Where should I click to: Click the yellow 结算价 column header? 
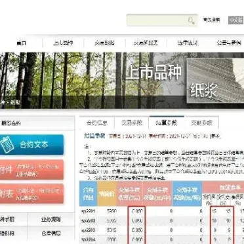[x=107, y=193]
